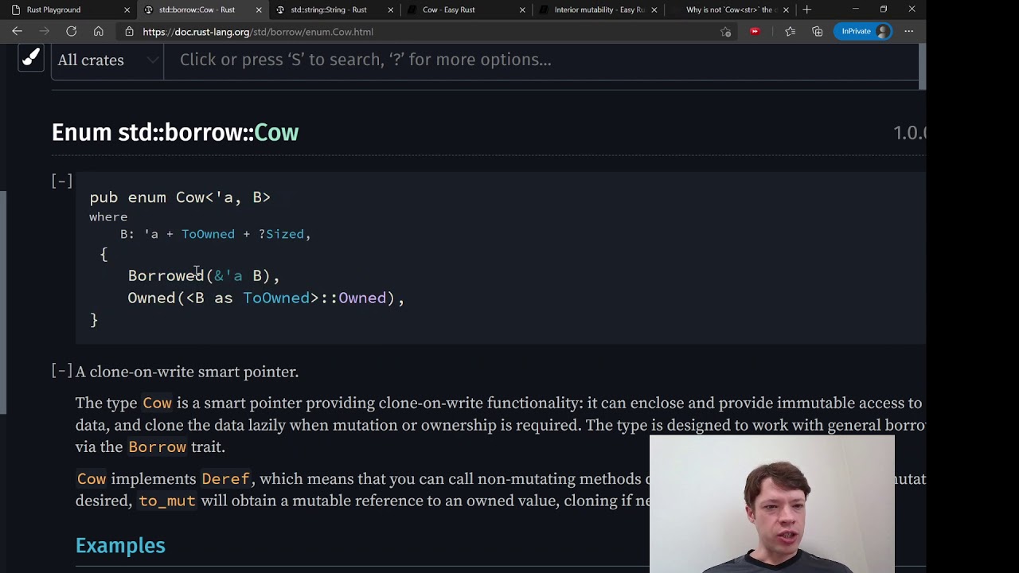Collapse the clone-on-write description section

[62, 371]
